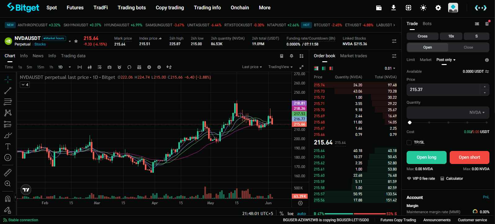The height and width of the screenshot is (224, 495).
Task: Show only buy orders in order book
Action: (x=324, y=68)
